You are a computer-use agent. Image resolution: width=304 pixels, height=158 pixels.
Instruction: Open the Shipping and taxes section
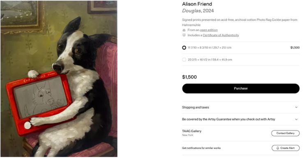241,107
